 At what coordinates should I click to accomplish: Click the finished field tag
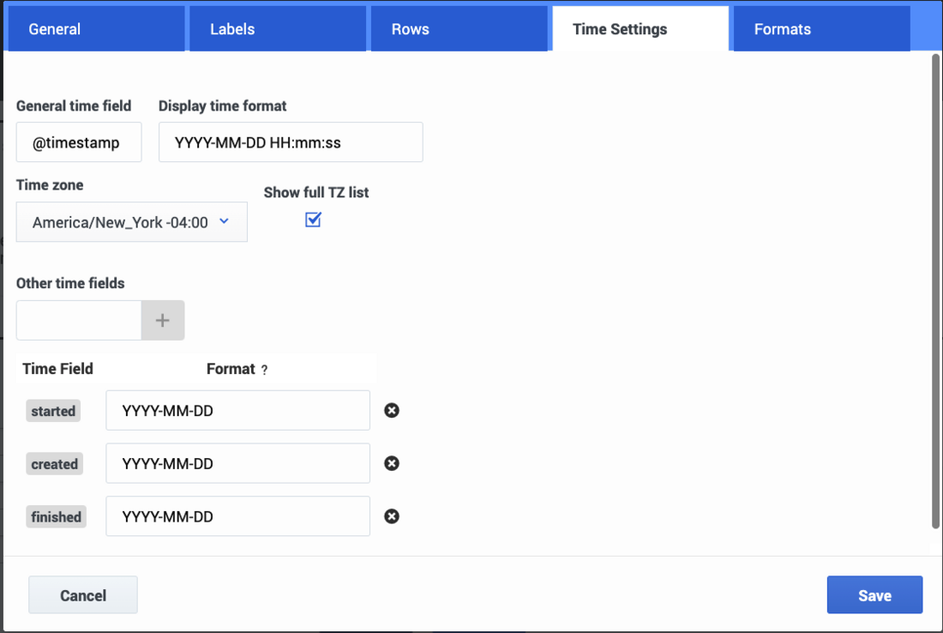[x=56, y=517]
